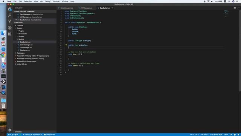Click the Ln 17, Col 5 cursor position

(x=194, y=134)
